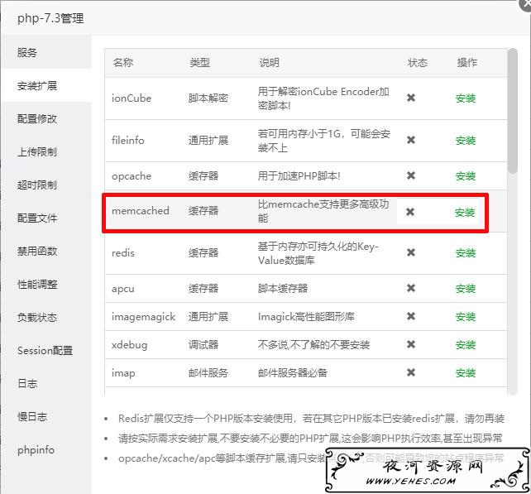The image size is (531, 494).
Task: Click redis not-installed status icon
Action: click(411, 252)
